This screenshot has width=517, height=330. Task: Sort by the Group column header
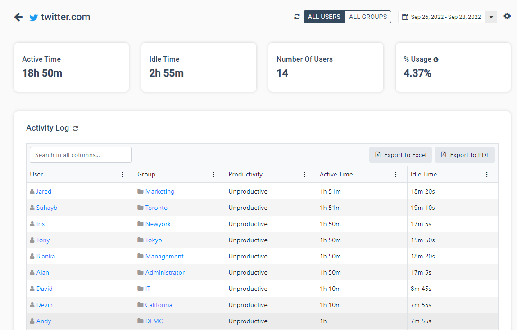coord(146,174)
